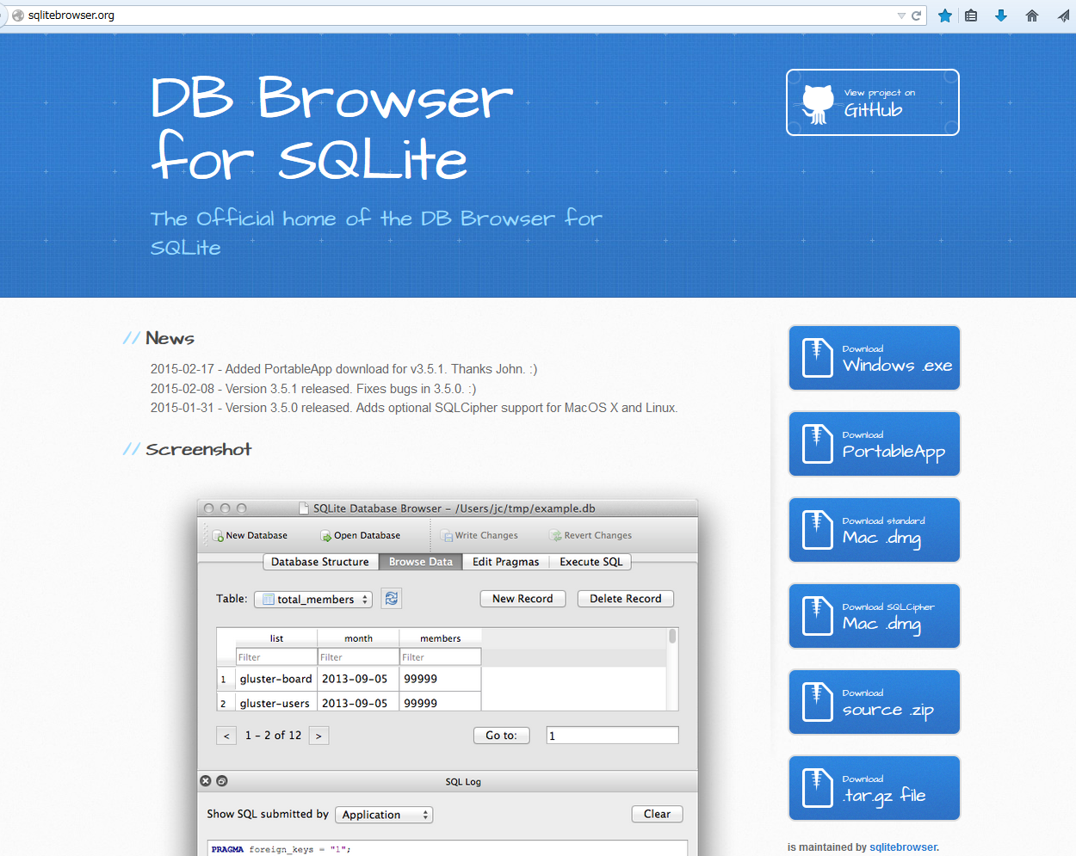Select the gluster-board cell
Screen dimensions: 1076x856
point(276,679)
